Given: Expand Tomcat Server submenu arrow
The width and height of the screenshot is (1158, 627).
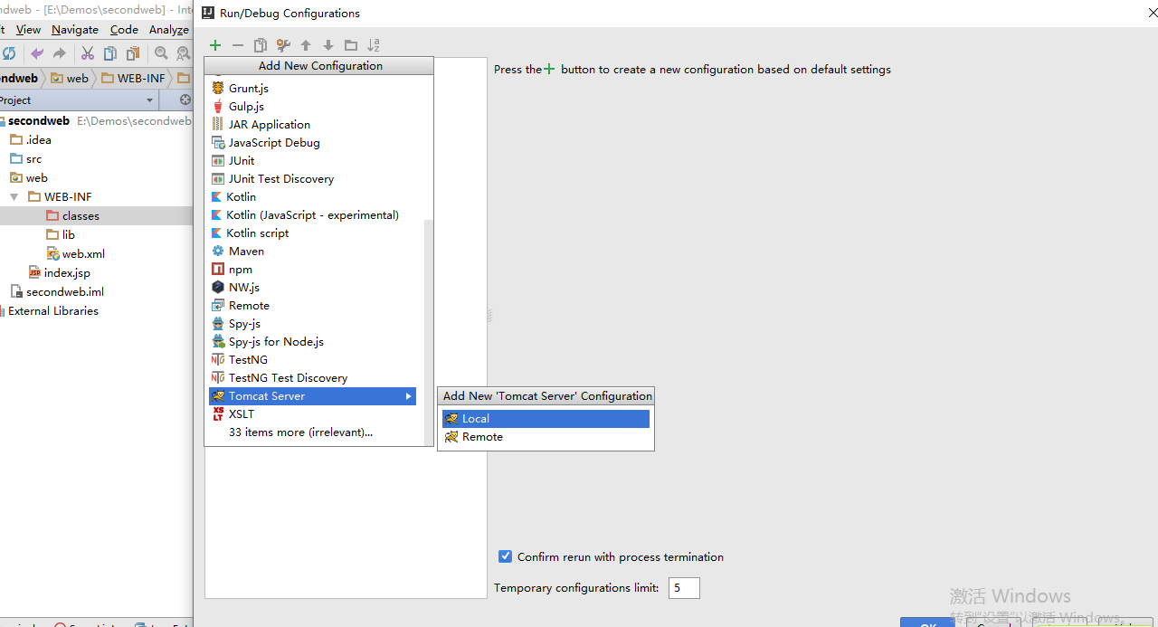Looking at the screenshot, I should (x=409, y=396).
